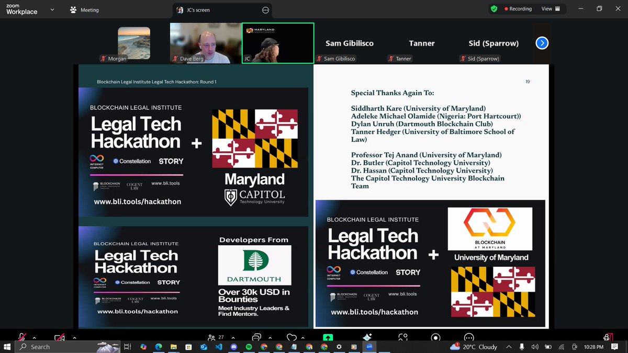This screenshot has width=628, height=353.
Task: Select the Sid (Sparrow) participant tile
Action: point(494,43)
